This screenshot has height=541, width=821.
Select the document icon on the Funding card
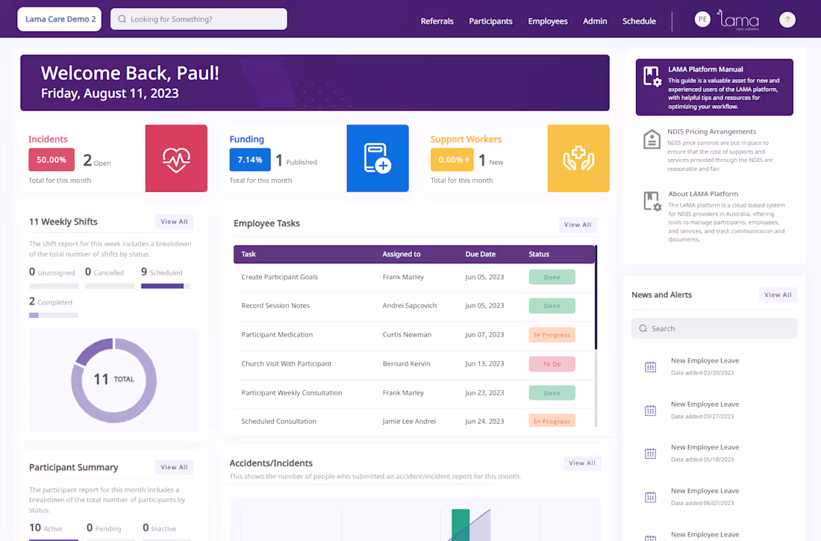coord(378,158)
